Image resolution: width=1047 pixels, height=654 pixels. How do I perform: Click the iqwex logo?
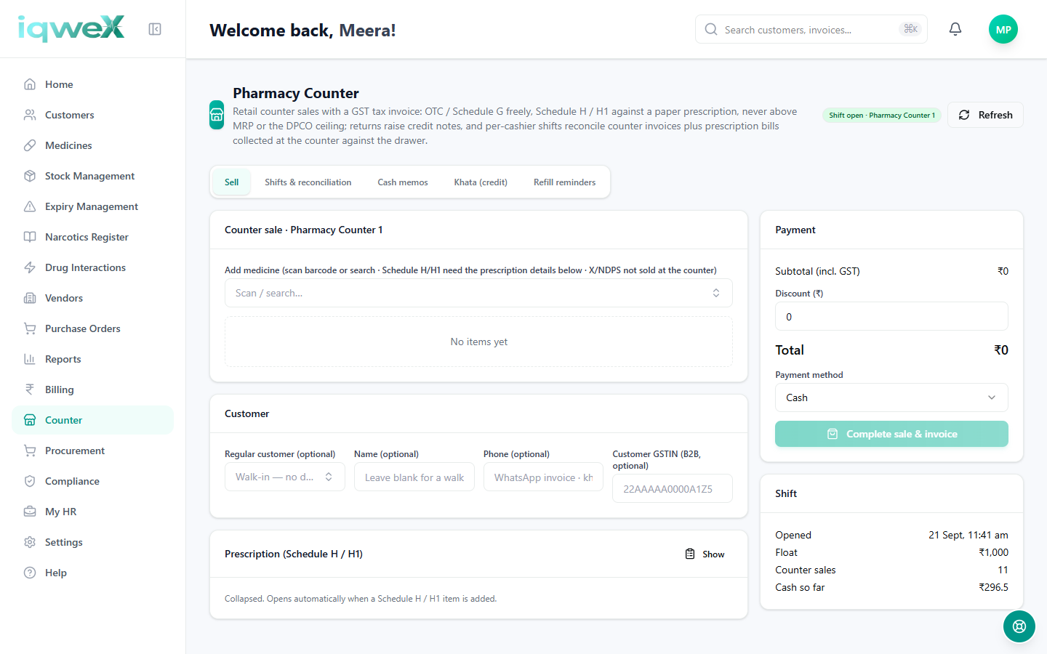71,28
